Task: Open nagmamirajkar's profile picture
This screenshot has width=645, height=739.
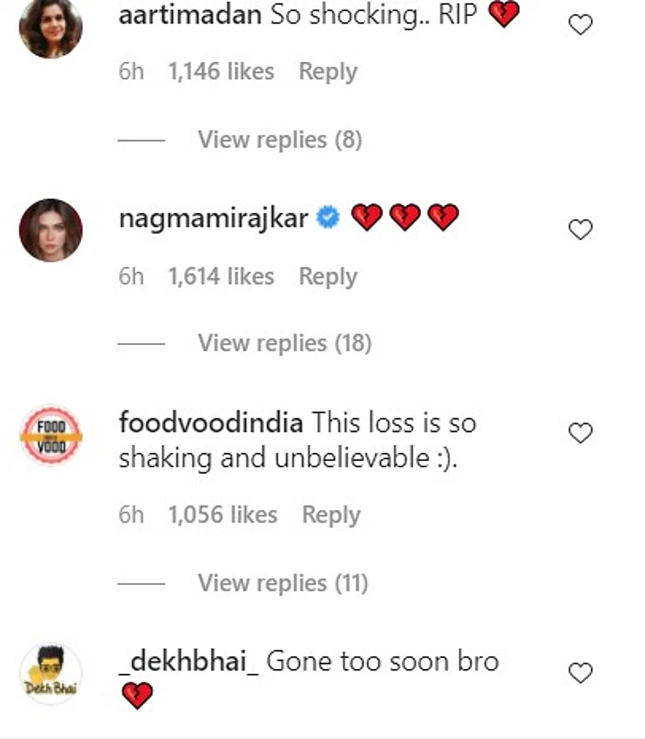Action: 51,230
